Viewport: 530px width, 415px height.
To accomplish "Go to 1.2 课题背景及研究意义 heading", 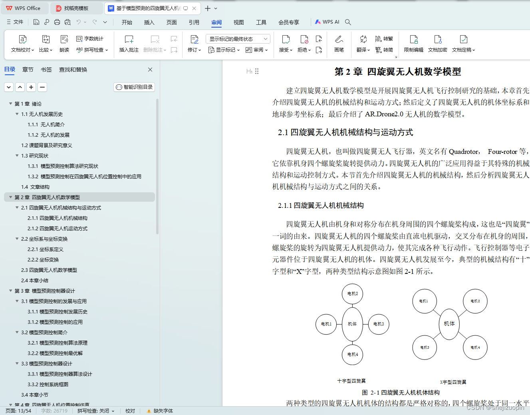I will coord(47,145).
